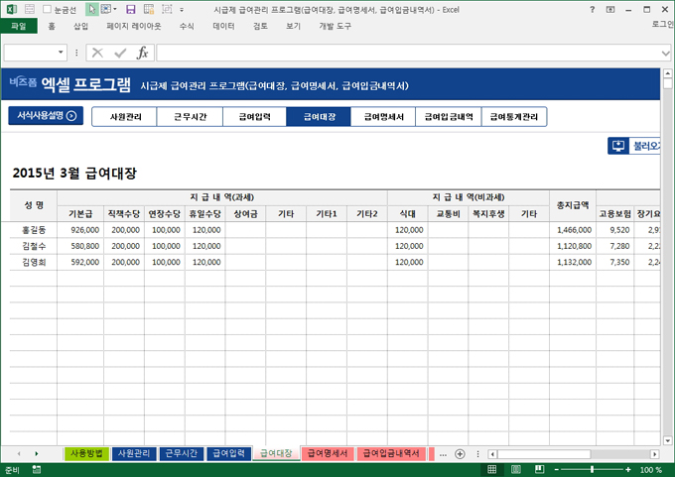675x477 pixels.
Task: Click the save floppy disk icon
Action: point(131,9)
